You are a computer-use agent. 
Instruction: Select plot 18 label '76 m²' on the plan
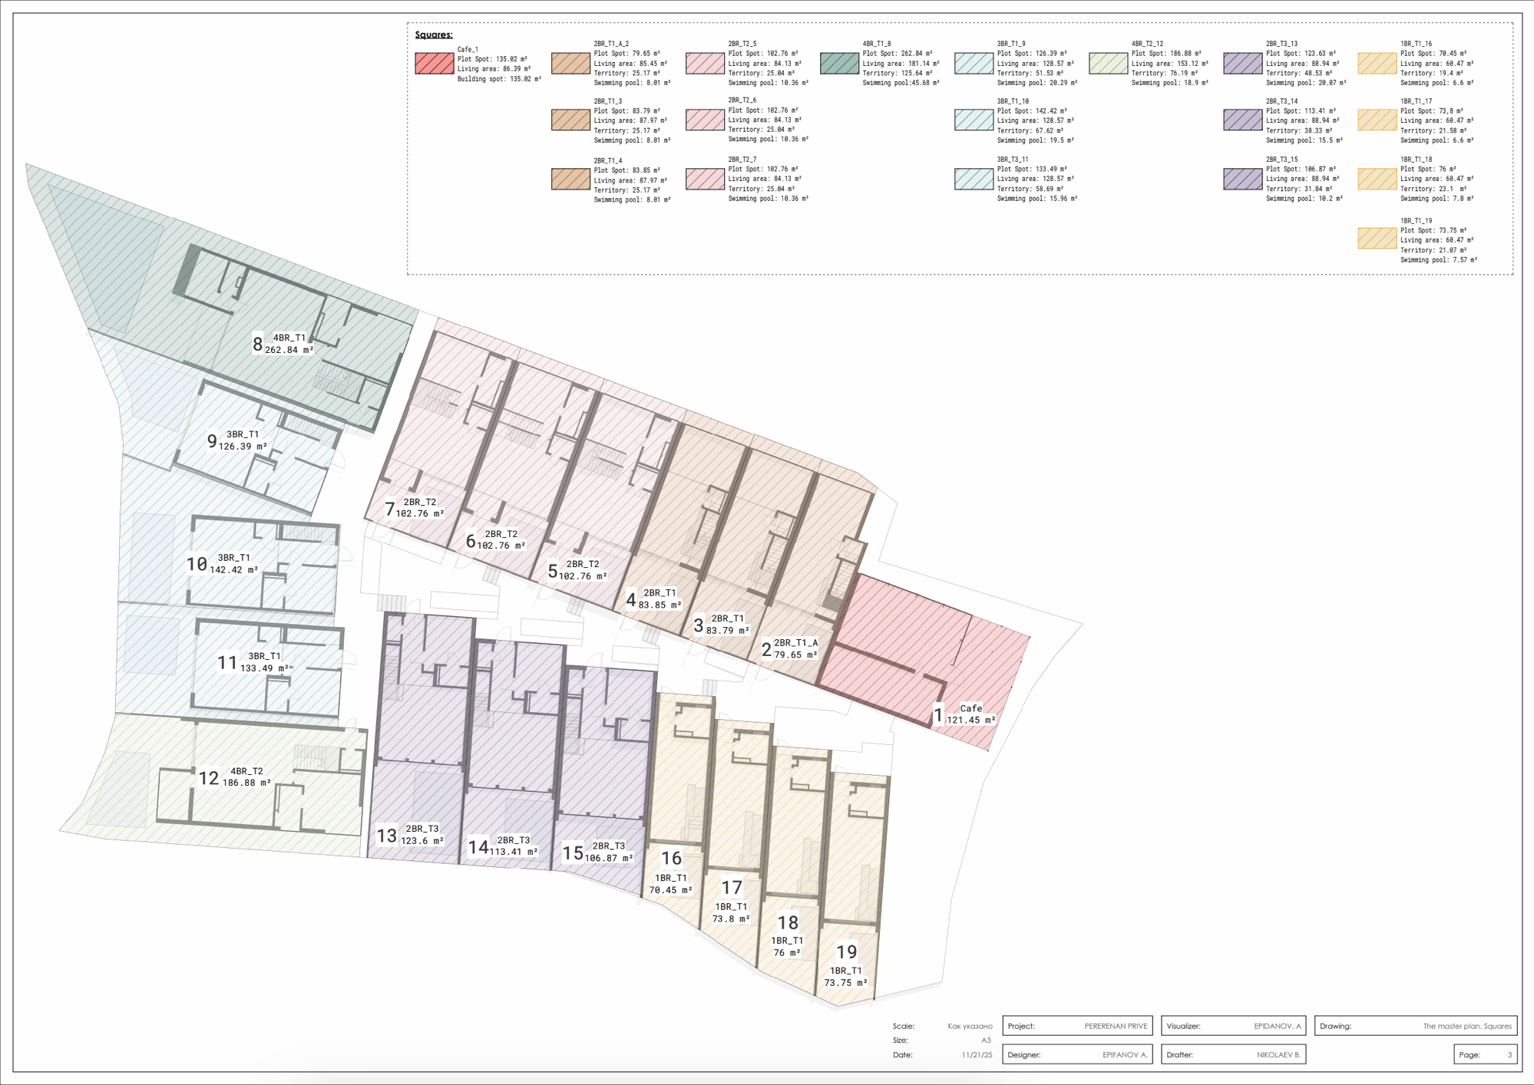tap(787, 953)
